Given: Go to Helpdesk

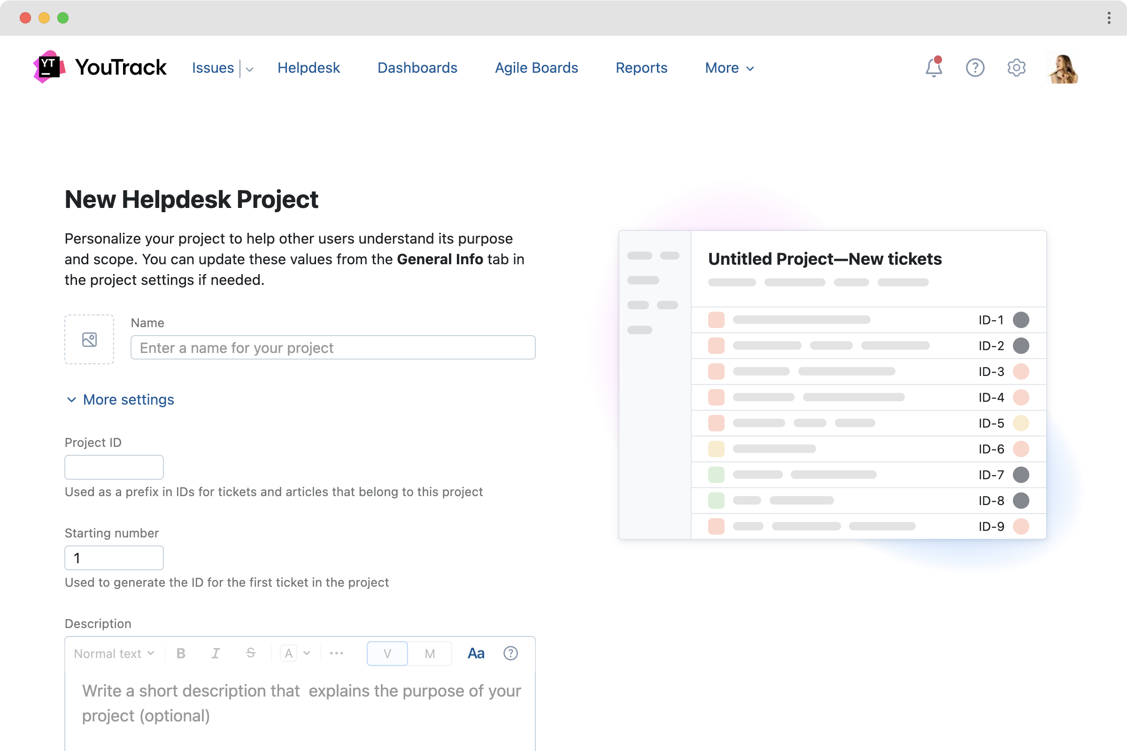Looking at the screenshot, I should [x=309, y=68].
